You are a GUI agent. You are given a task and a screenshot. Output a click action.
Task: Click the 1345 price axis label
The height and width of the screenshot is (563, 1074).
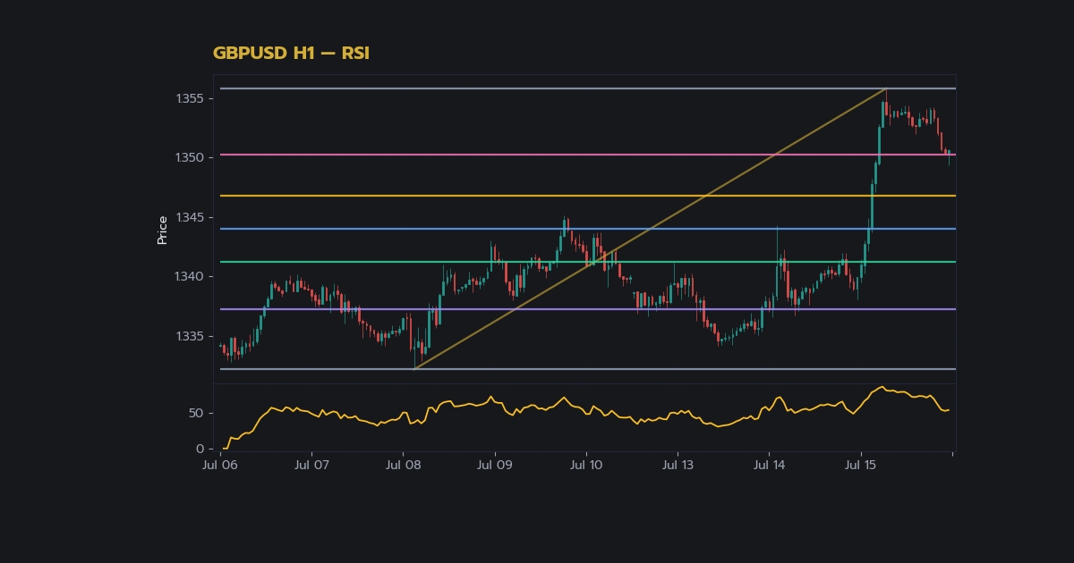190,217
